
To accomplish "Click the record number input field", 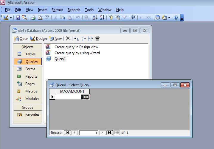I will pyautogui.click(x=88, y=133).
